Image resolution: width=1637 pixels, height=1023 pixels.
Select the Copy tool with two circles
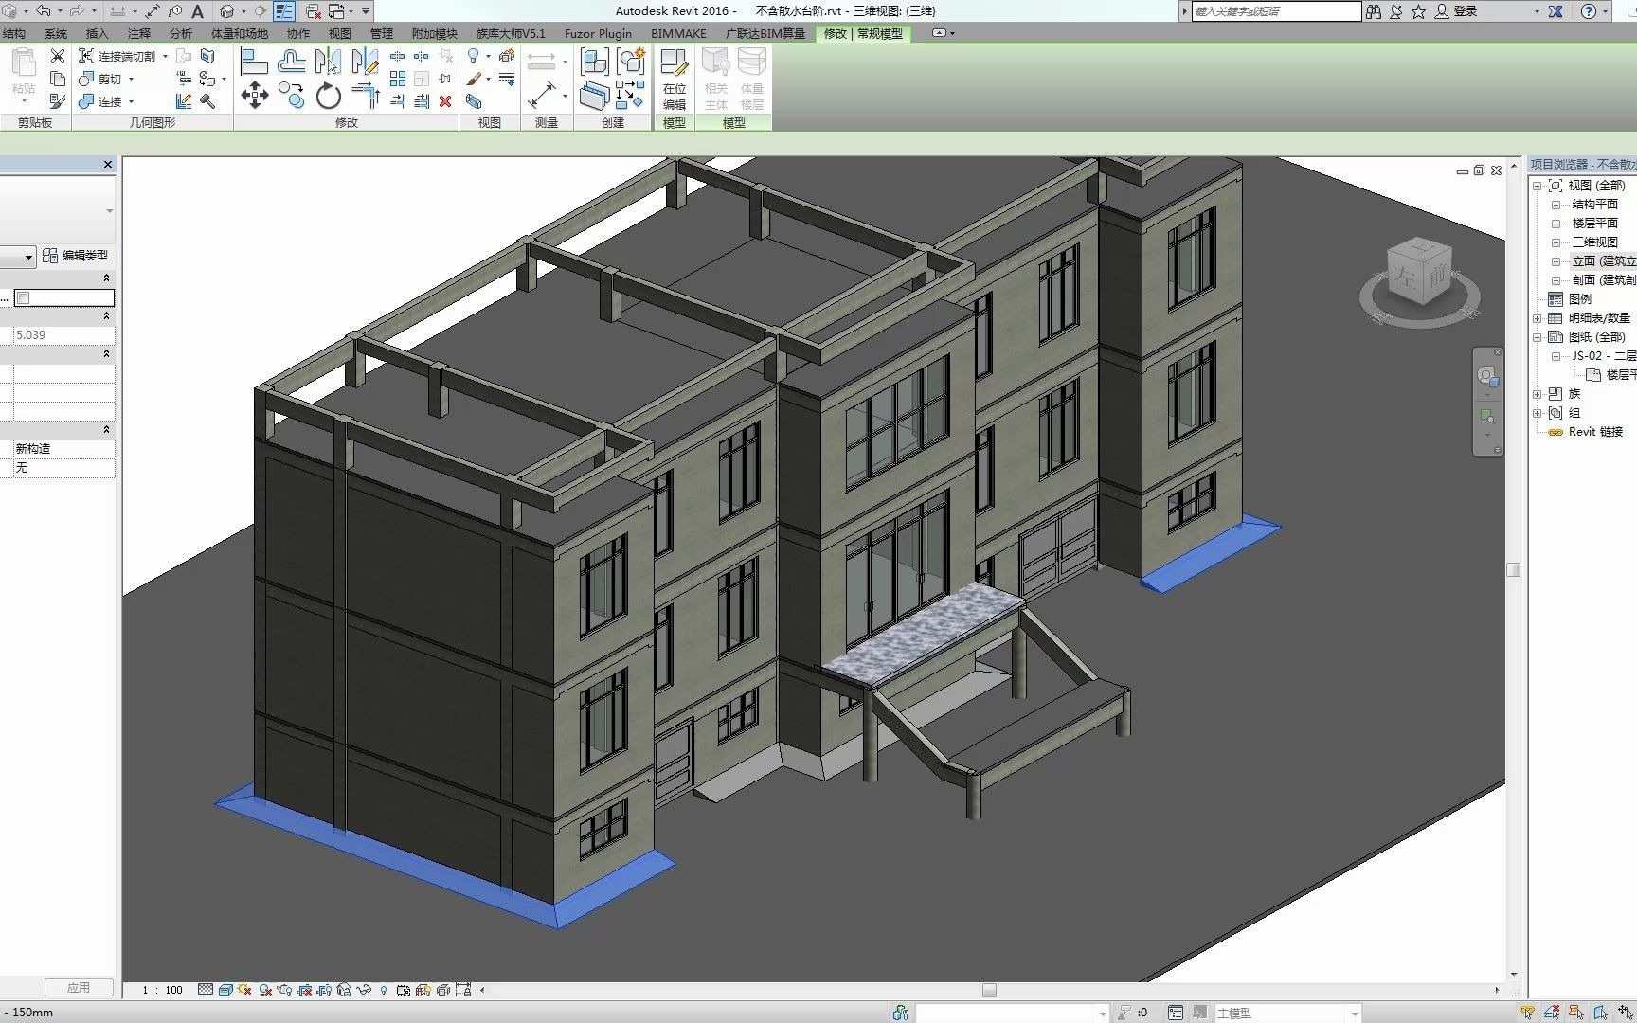coord(292,96)
